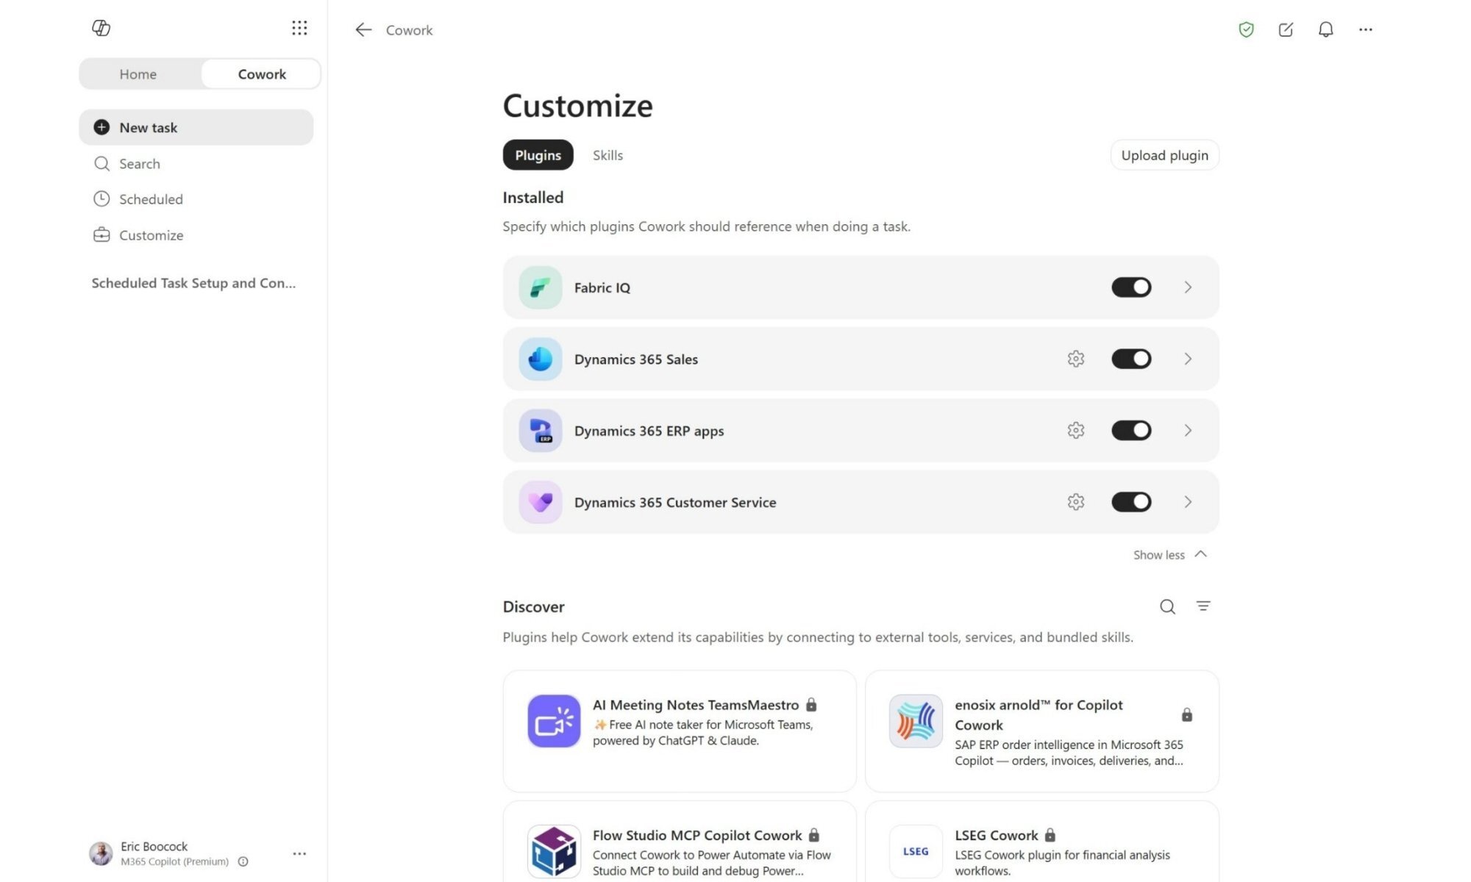This screenshot has height=882, width=1471.
Task: Select the Cowork tab
Action: click(262, 74)
